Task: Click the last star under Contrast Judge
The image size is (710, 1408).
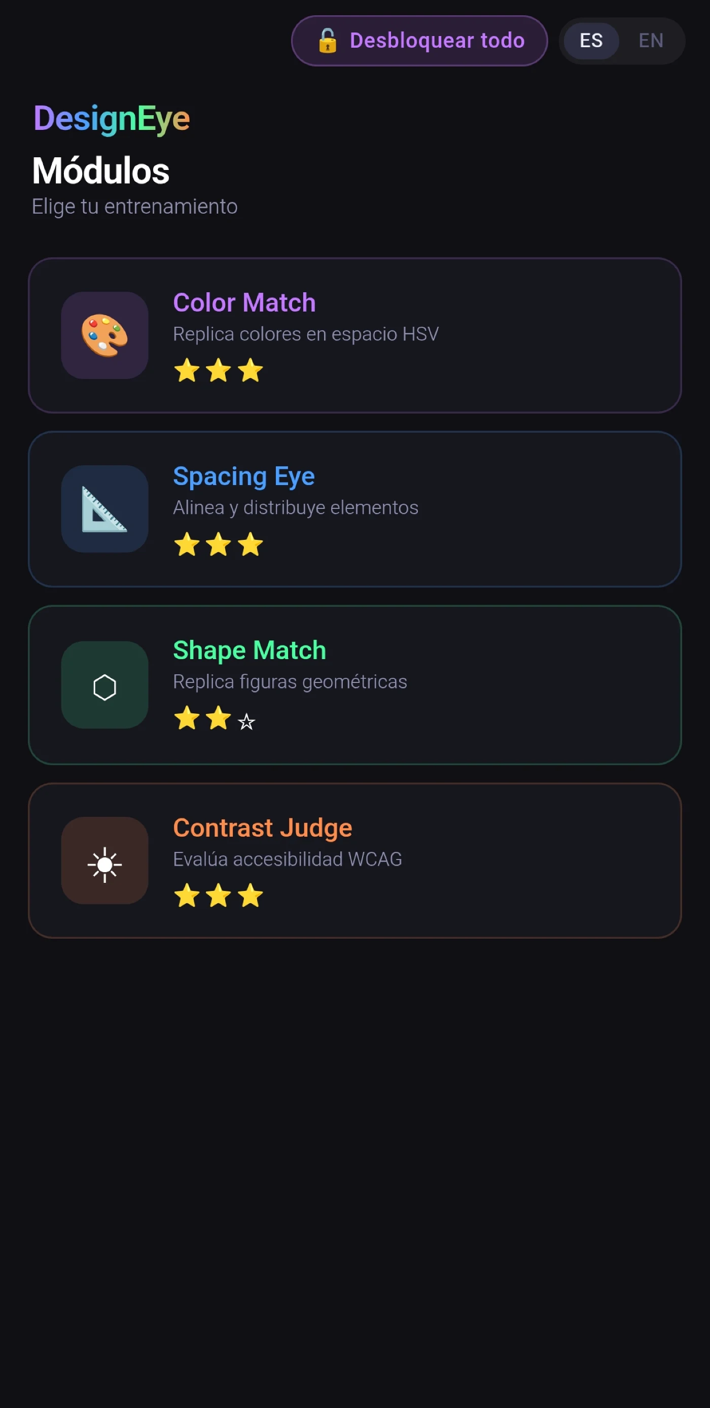Action: [x=251, y=896]
